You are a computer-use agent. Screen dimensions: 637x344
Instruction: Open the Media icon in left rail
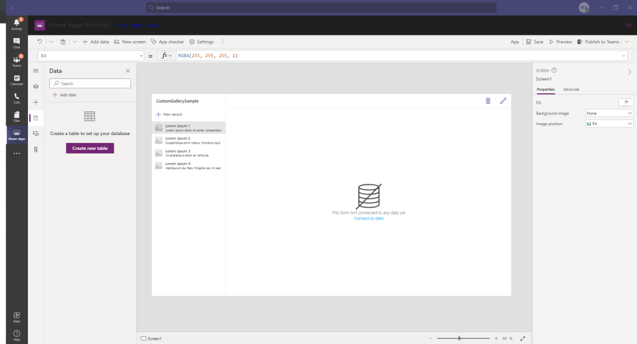coord(35,134)
